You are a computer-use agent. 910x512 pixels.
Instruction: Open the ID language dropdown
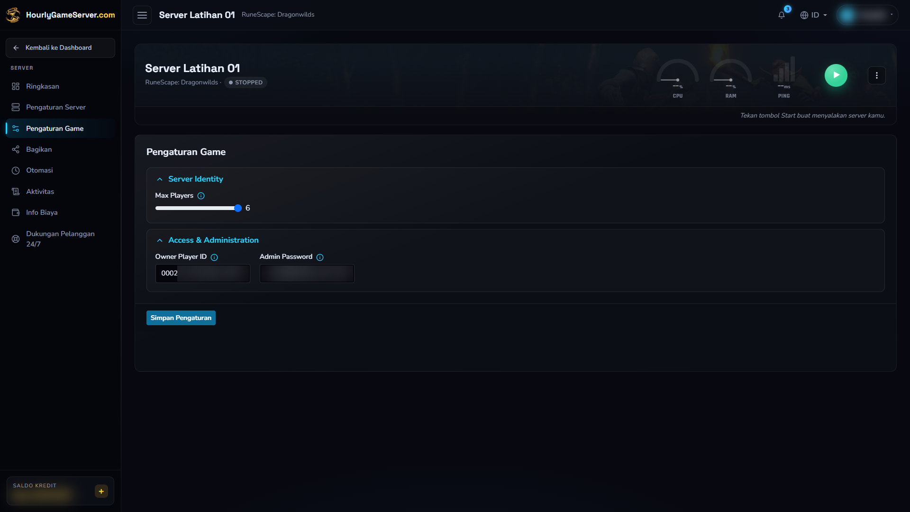pyautogui.click(x=814, y=15)
